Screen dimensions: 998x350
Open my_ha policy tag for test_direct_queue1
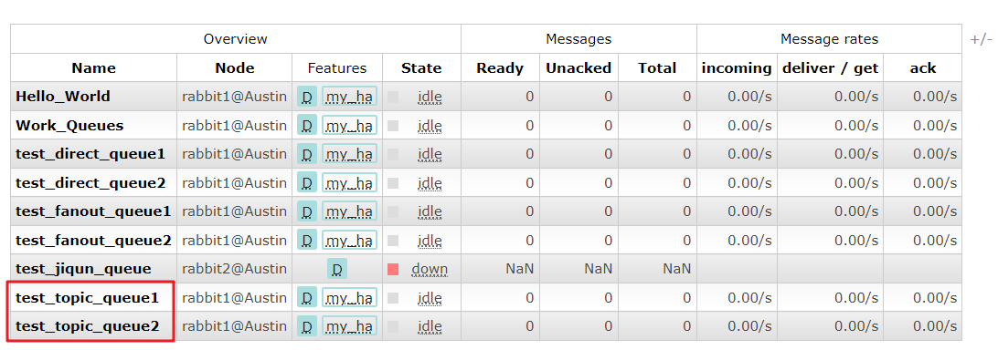(x=349, y=154)
